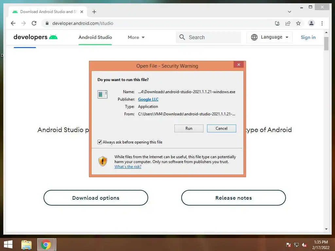Reload the page with the refresh icon

34,23
